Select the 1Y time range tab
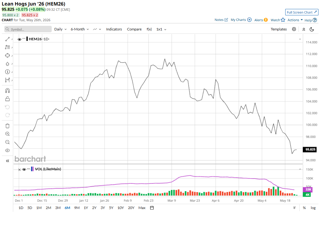 coord(86,208)
